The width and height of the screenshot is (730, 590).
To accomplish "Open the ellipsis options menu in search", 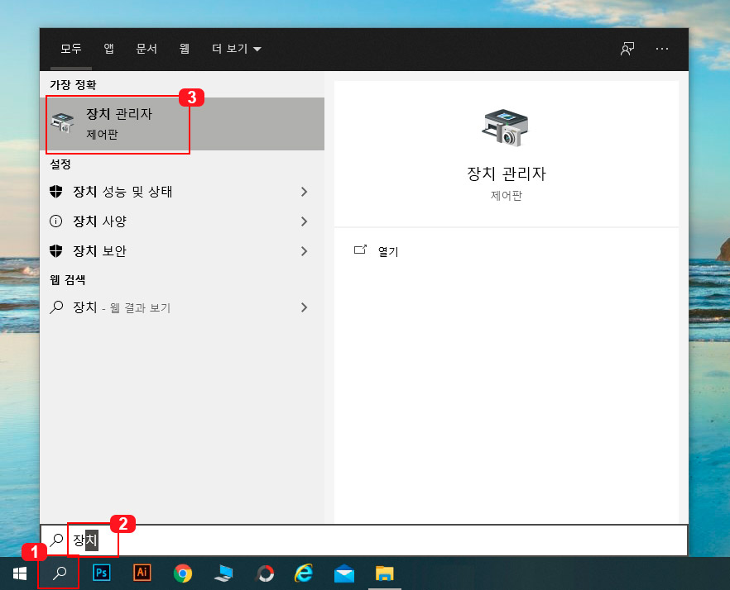I will point(661,49).
